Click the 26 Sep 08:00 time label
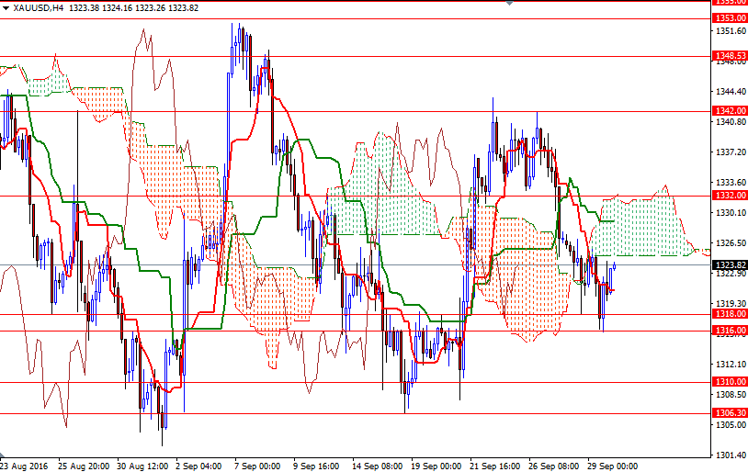Screen dimensions: 748x472 click(553, 466)
